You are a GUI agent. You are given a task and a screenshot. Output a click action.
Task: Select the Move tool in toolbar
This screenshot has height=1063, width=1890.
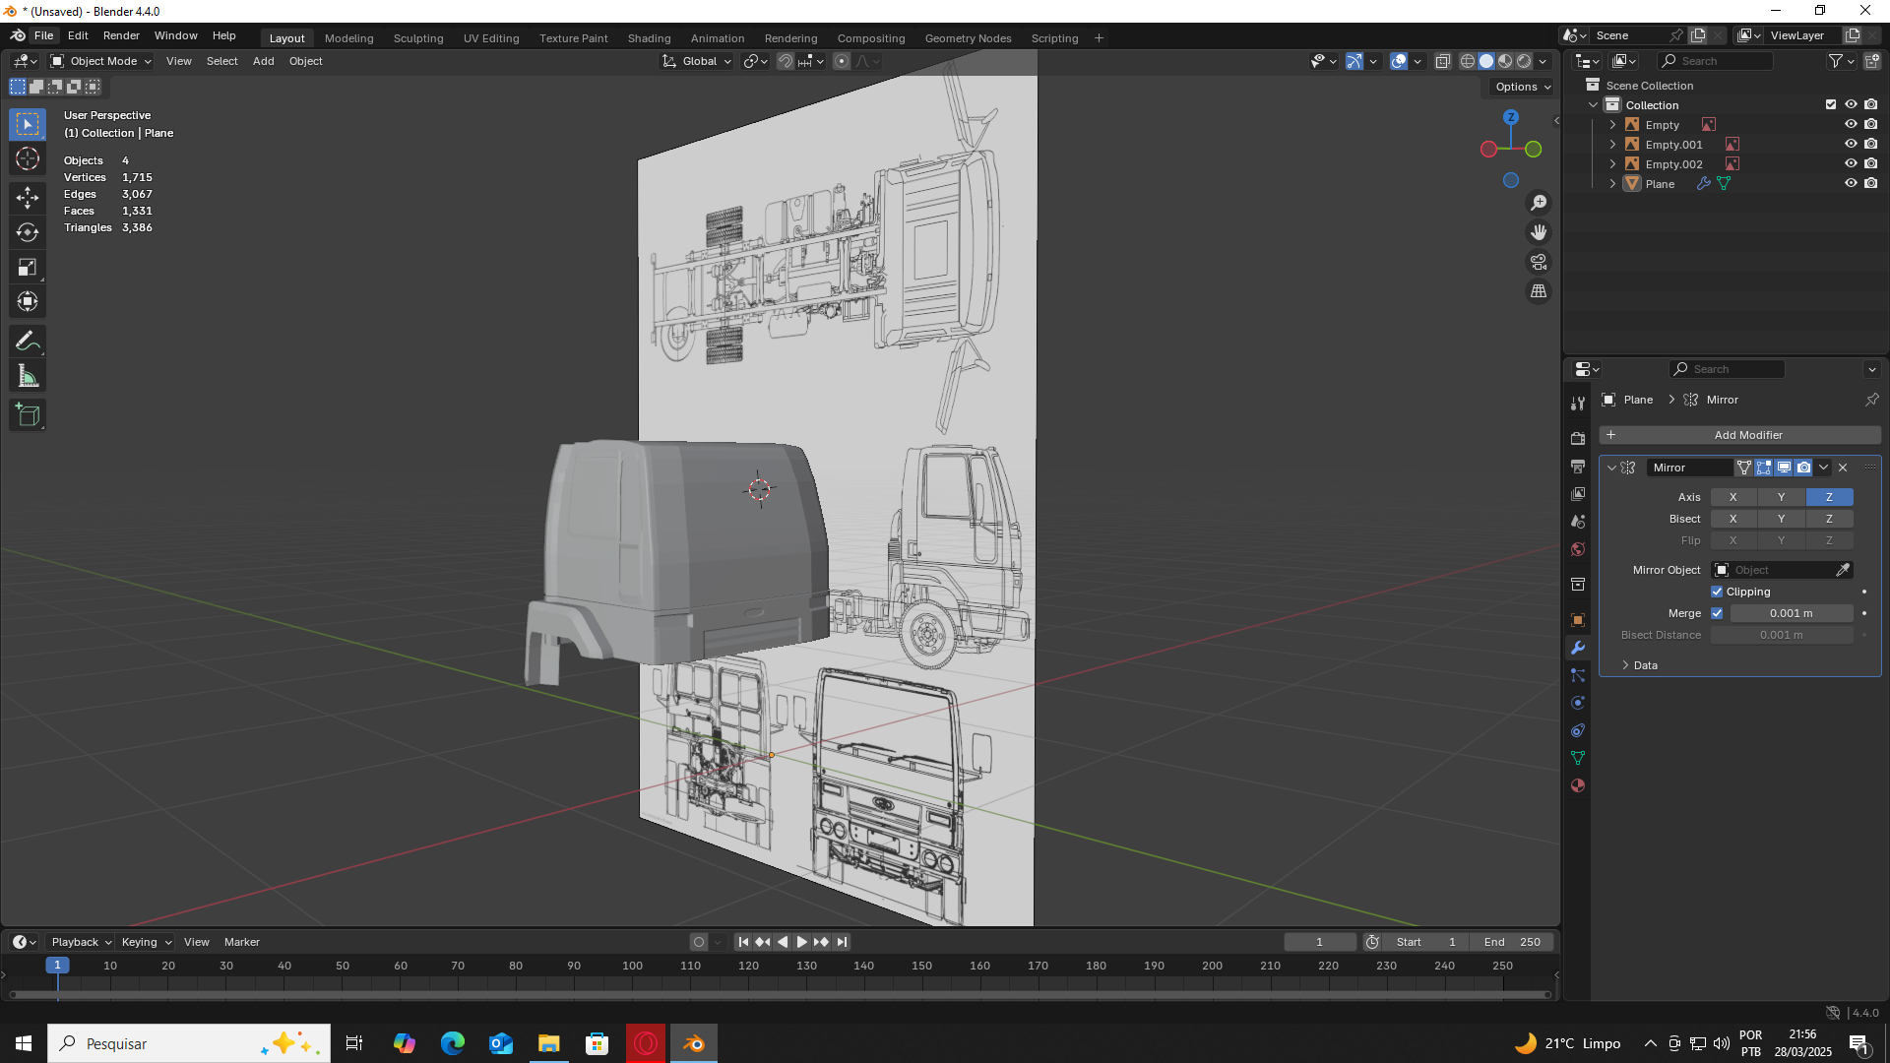point(28,198)
